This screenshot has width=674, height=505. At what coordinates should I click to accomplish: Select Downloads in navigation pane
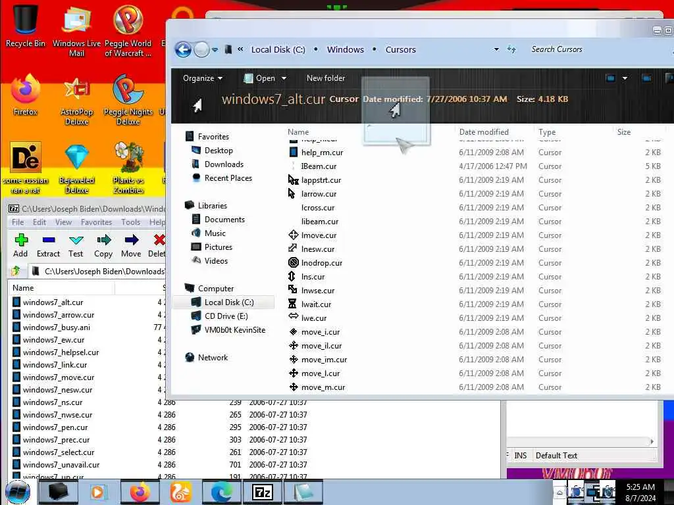coord(224,164)
